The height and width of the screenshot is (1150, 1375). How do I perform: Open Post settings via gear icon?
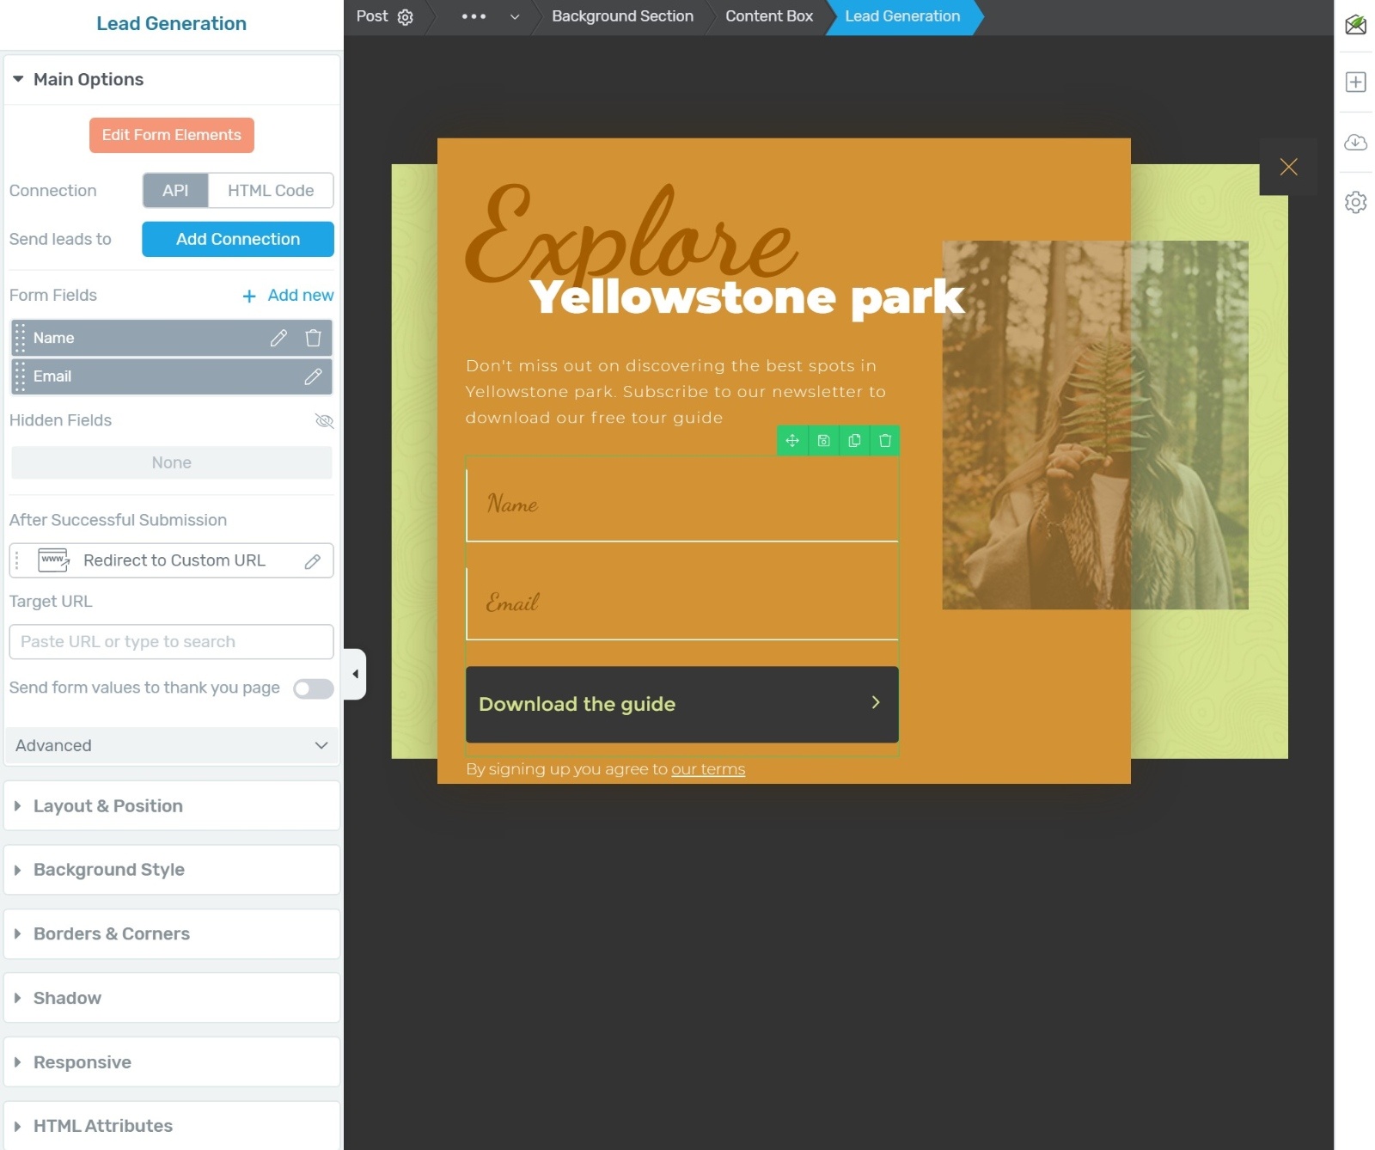click(405, 16)
